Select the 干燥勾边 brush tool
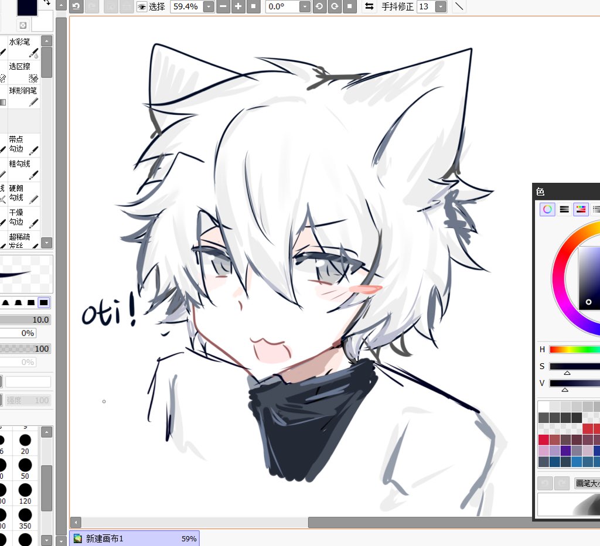Image resolution: width=600 pixels, height=546 pixels. [23, 218]
